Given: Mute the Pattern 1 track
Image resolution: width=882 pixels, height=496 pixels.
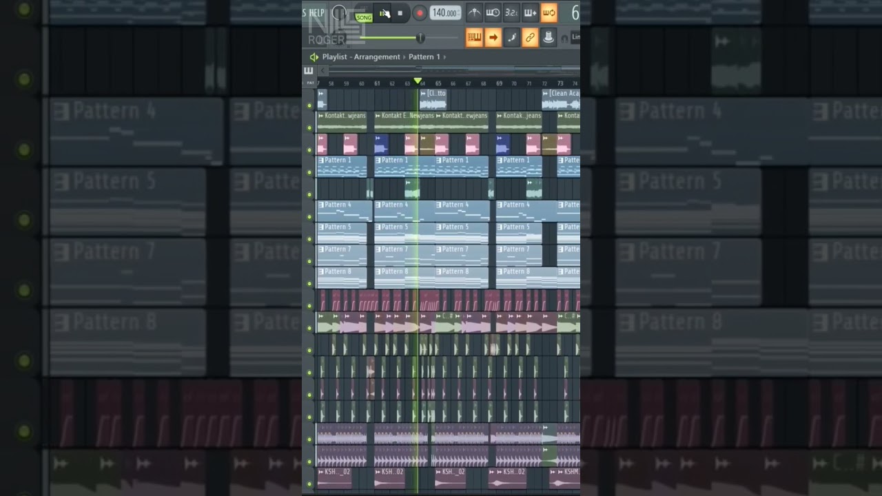Looking at the screenshot, I should (x=309, y=172).
